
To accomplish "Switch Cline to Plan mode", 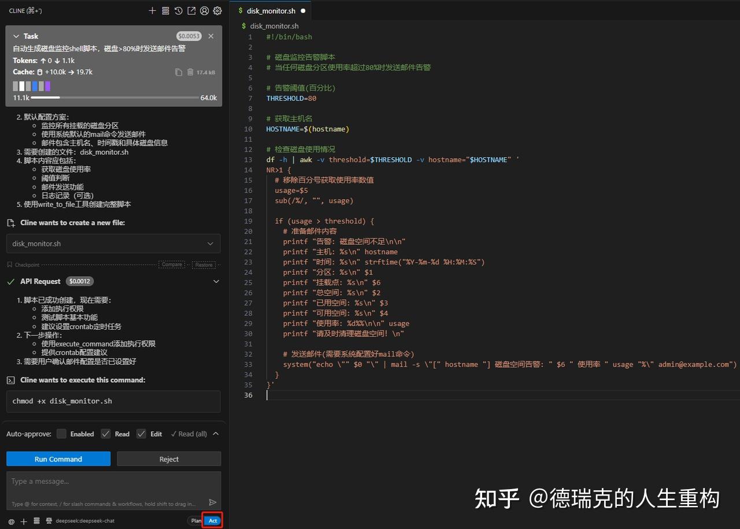I will tap(196, 520).
